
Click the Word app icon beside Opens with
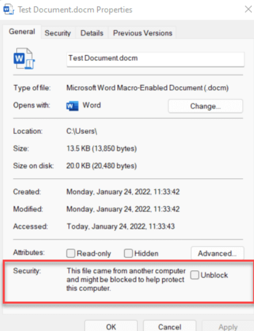point(72,106)
